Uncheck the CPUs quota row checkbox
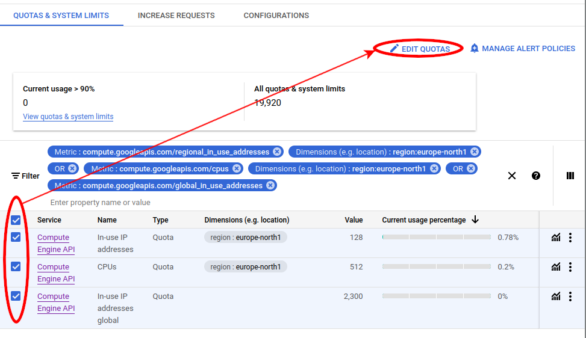 coord(16,266)
